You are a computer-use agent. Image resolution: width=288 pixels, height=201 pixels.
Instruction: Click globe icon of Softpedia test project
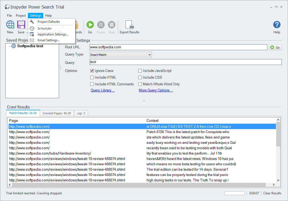(14, 46)
